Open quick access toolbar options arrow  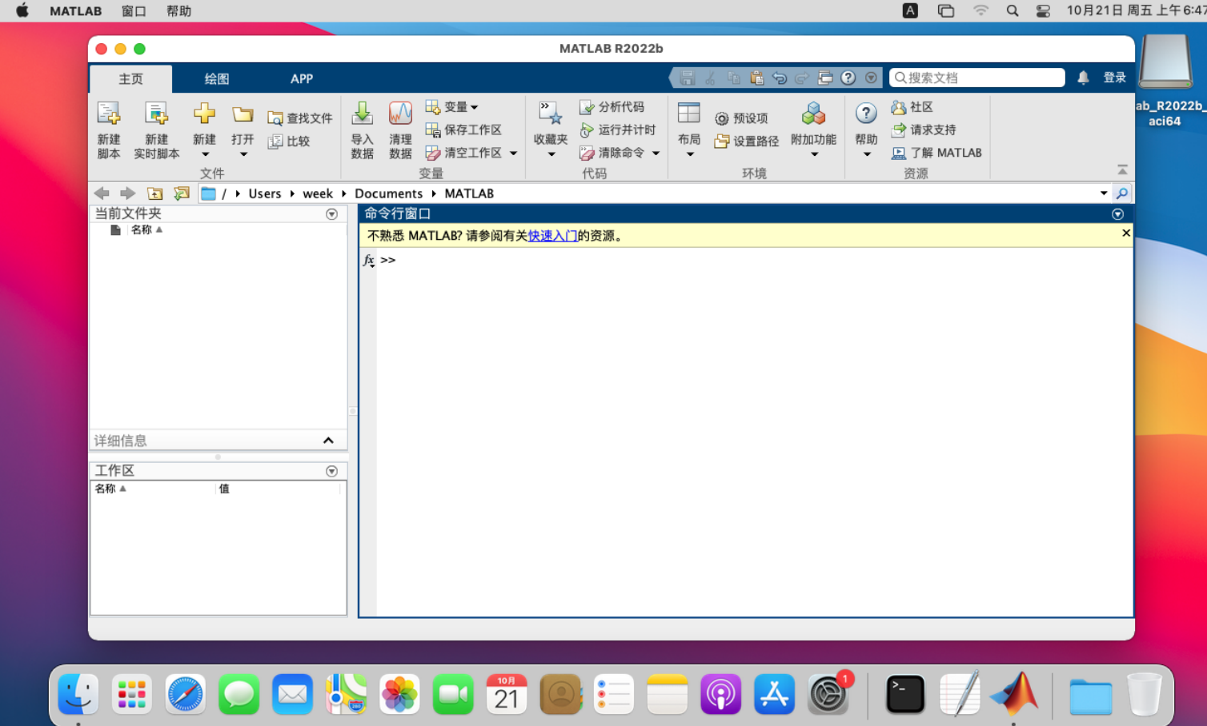point(871,78)
